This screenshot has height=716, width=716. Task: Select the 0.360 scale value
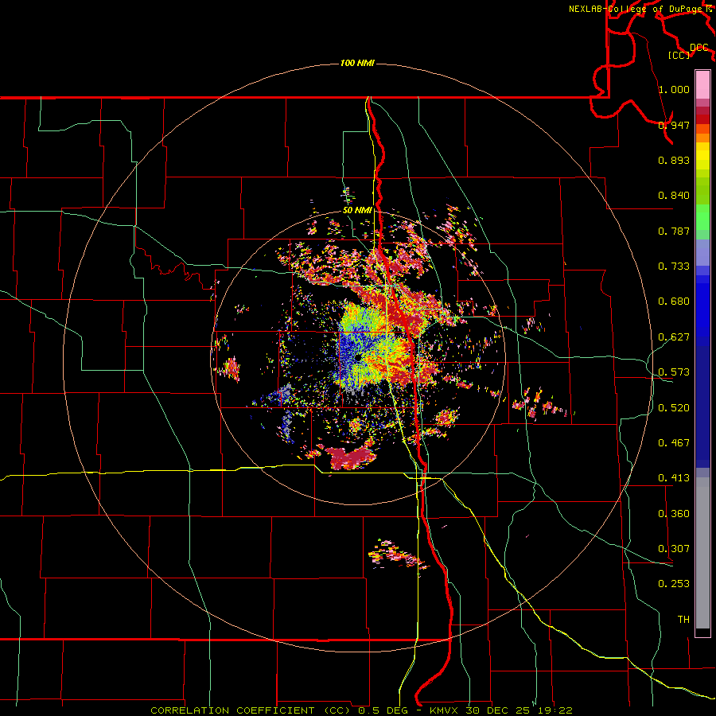pyautogui.click(x=674, y=514)
